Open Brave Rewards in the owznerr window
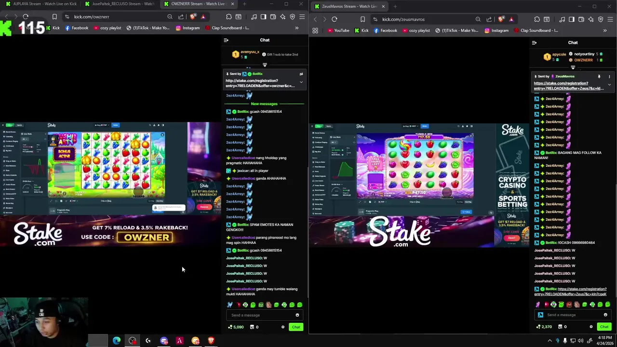This screenshot has width=617, height=347. click(x=203, y=16)
